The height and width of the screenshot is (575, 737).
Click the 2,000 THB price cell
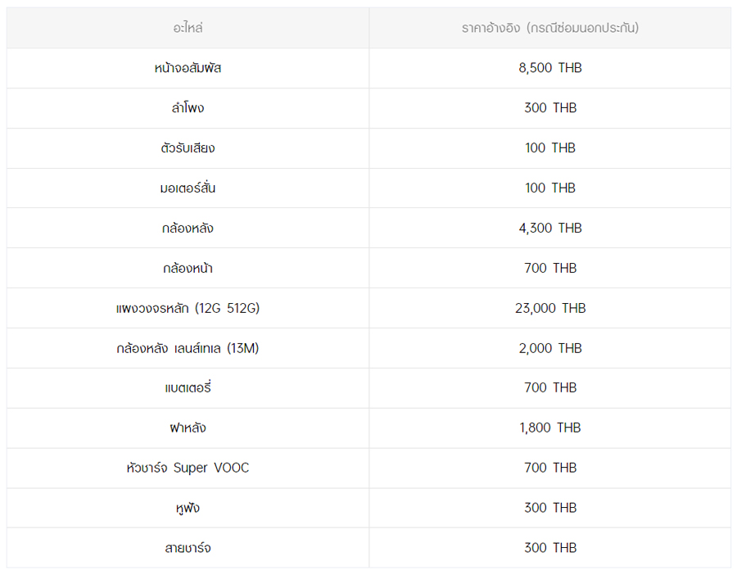pyautogui.click(x=549, y=349)
